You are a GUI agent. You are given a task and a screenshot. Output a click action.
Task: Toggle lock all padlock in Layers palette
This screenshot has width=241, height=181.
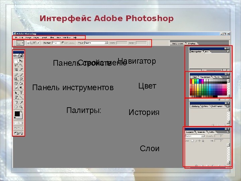pos(203,141)
